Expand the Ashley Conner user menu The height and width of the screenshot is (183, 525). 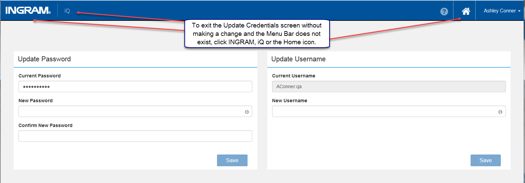[x=502, y=11]
